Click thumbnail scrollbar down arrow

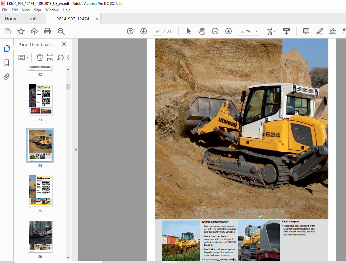click(68, 257)
